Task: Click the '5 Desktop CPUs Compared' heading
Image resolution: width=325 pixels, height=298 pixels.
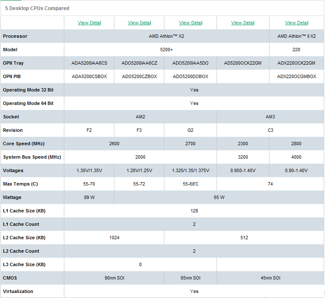Action: tap(37, 8)
